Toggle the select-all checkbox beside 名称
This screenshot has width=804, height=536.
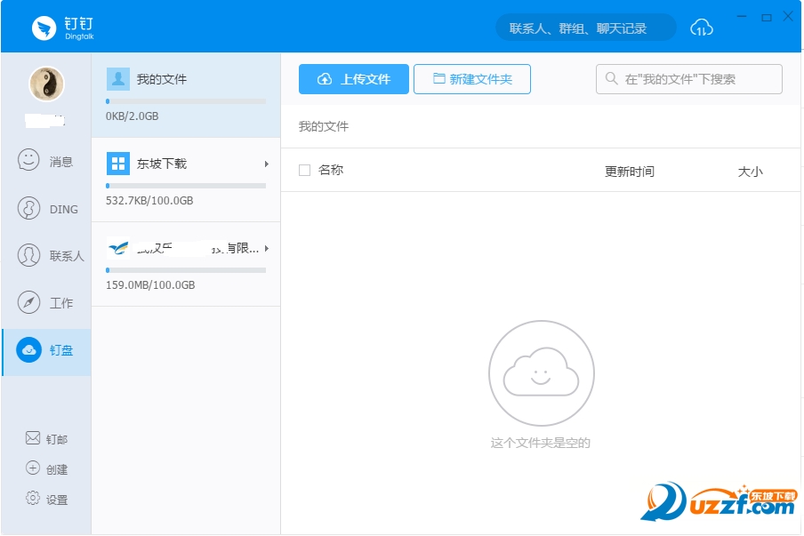click(x=304, y=170)
